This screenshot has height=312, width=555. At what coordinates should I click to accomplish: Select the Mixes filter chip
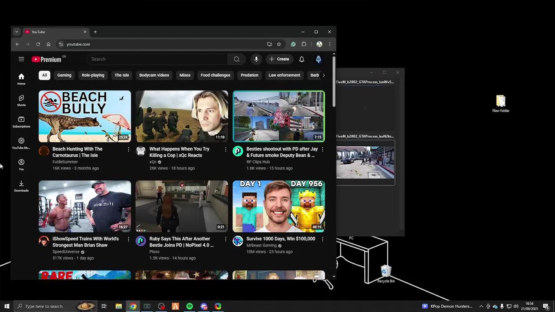click(185, 75)
